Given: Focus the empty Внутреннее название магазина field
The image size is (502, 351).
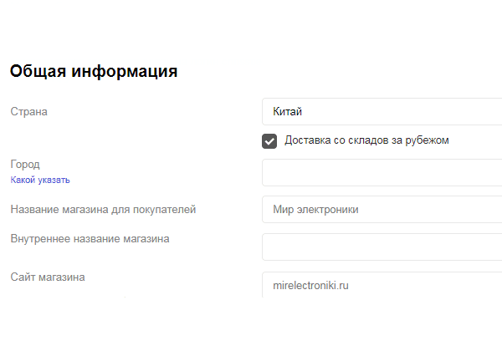Looking at the screenshot, I should (x=382, y=247).
